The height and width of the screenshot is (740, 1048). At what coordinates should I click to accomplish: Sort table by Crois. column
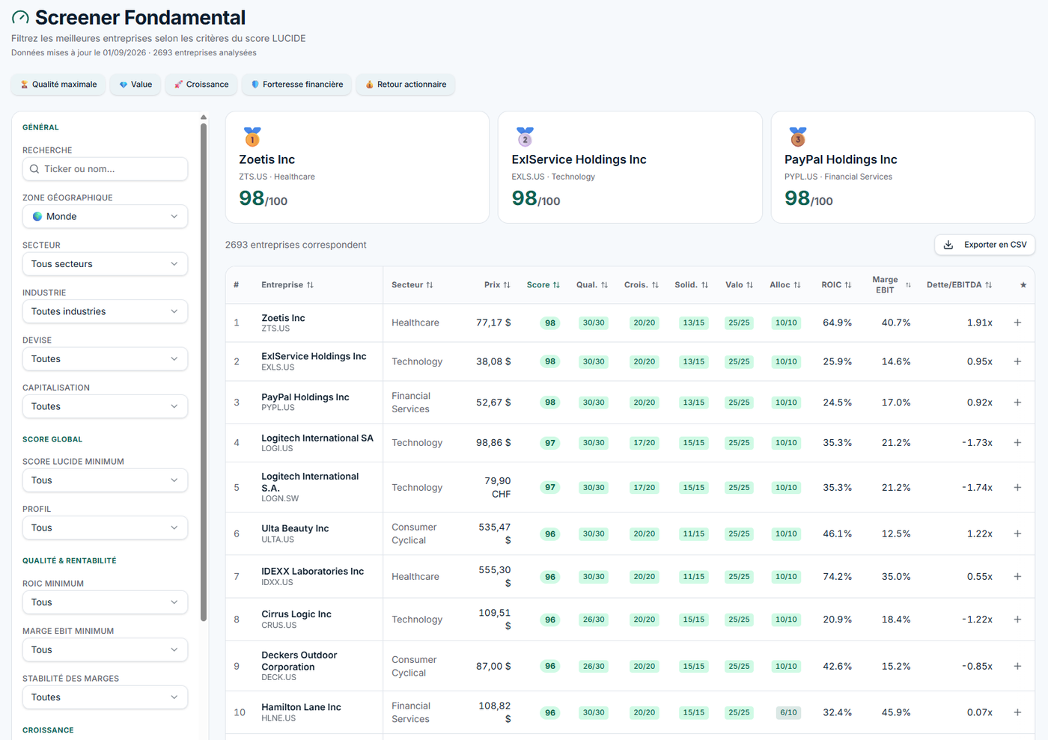(642, 285)
